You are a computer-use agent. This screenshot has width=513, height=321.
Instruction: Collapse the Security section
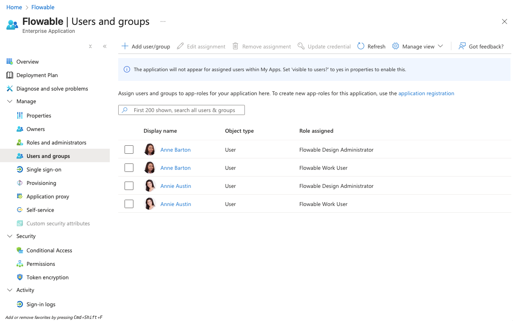click(10, 236)
